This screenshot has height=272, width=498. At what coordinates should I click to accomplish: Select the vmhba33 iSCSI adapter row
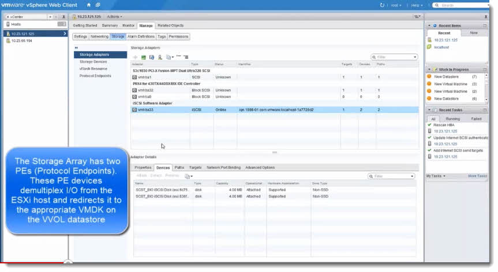pyautogui.click(x=275, y=109)
